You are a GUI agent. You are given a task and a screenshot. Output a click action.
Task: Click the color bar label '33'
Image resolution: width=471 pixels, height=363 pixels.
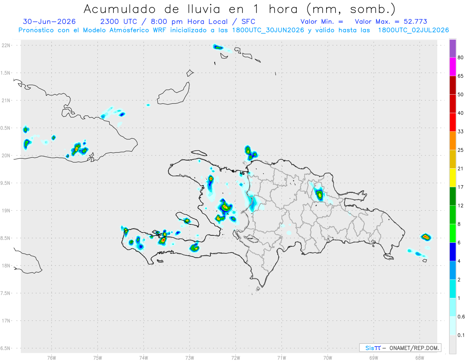click(x=461, y=132)
